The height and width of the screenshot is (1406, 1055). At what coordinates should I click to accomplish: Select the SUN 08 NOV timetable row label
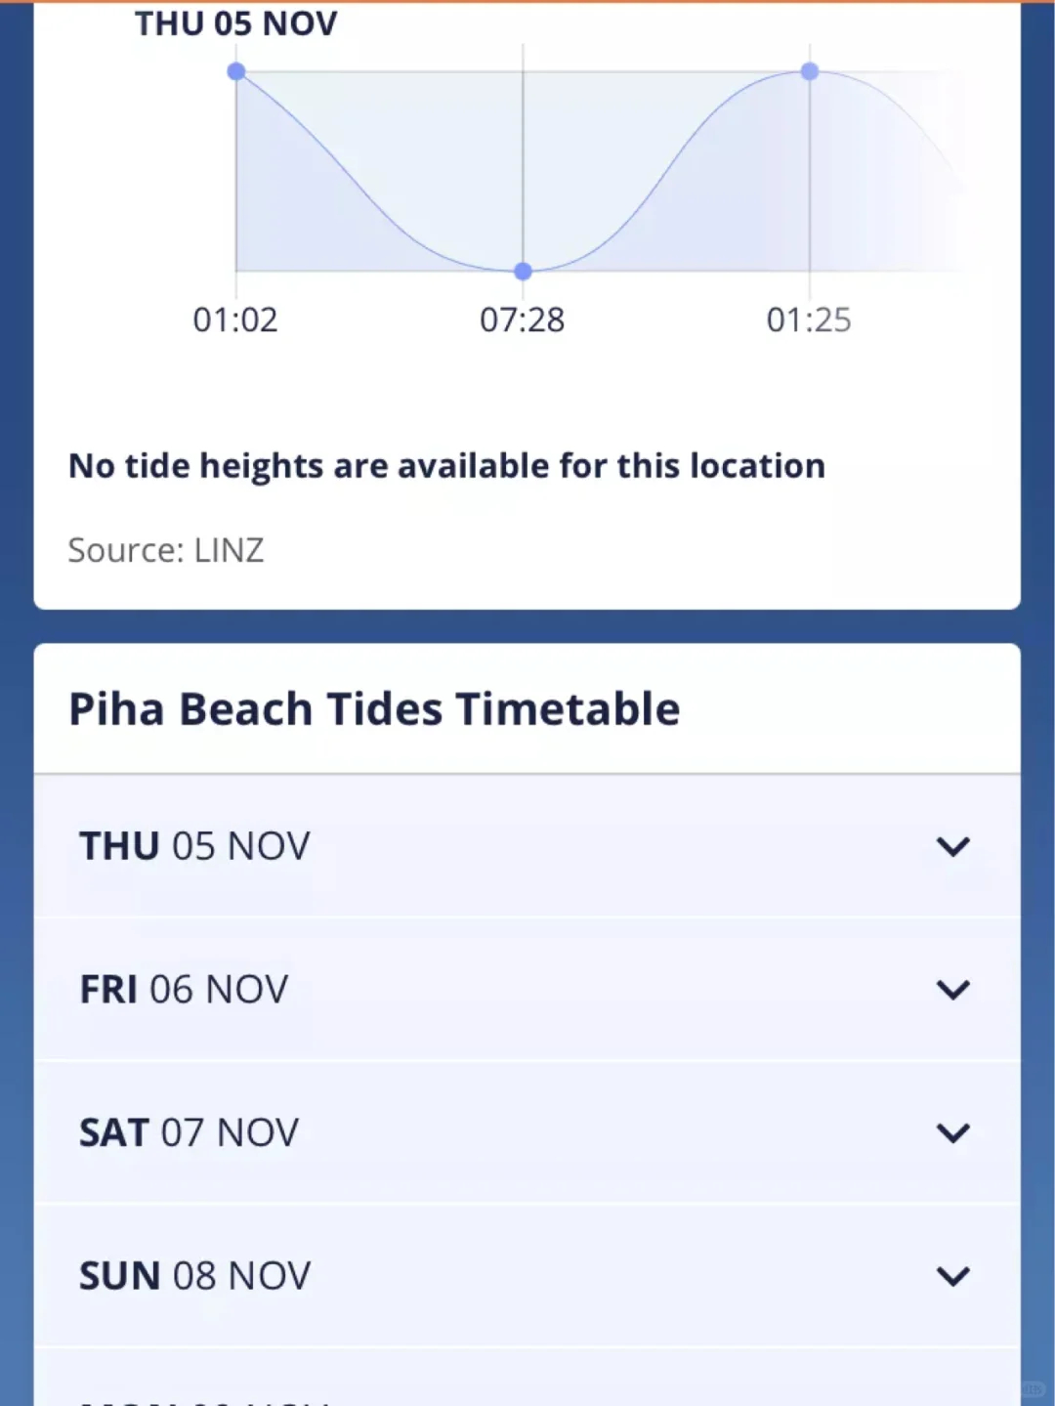pyautogui.click(x=194, y=1276)
